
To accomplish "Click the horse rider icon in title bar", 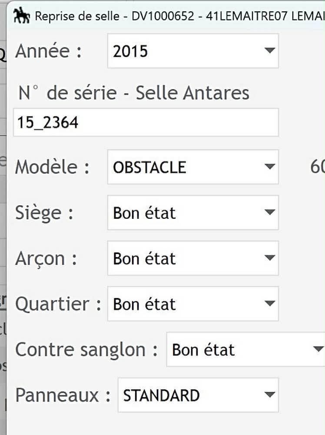I will pyautogui.click(x=22, y=16).
